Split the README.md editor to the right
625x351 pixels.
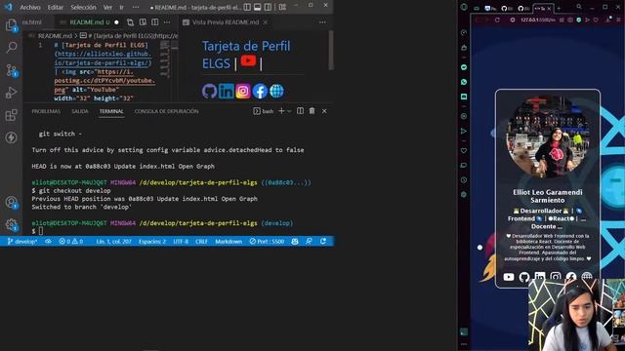tap(155, 22)
